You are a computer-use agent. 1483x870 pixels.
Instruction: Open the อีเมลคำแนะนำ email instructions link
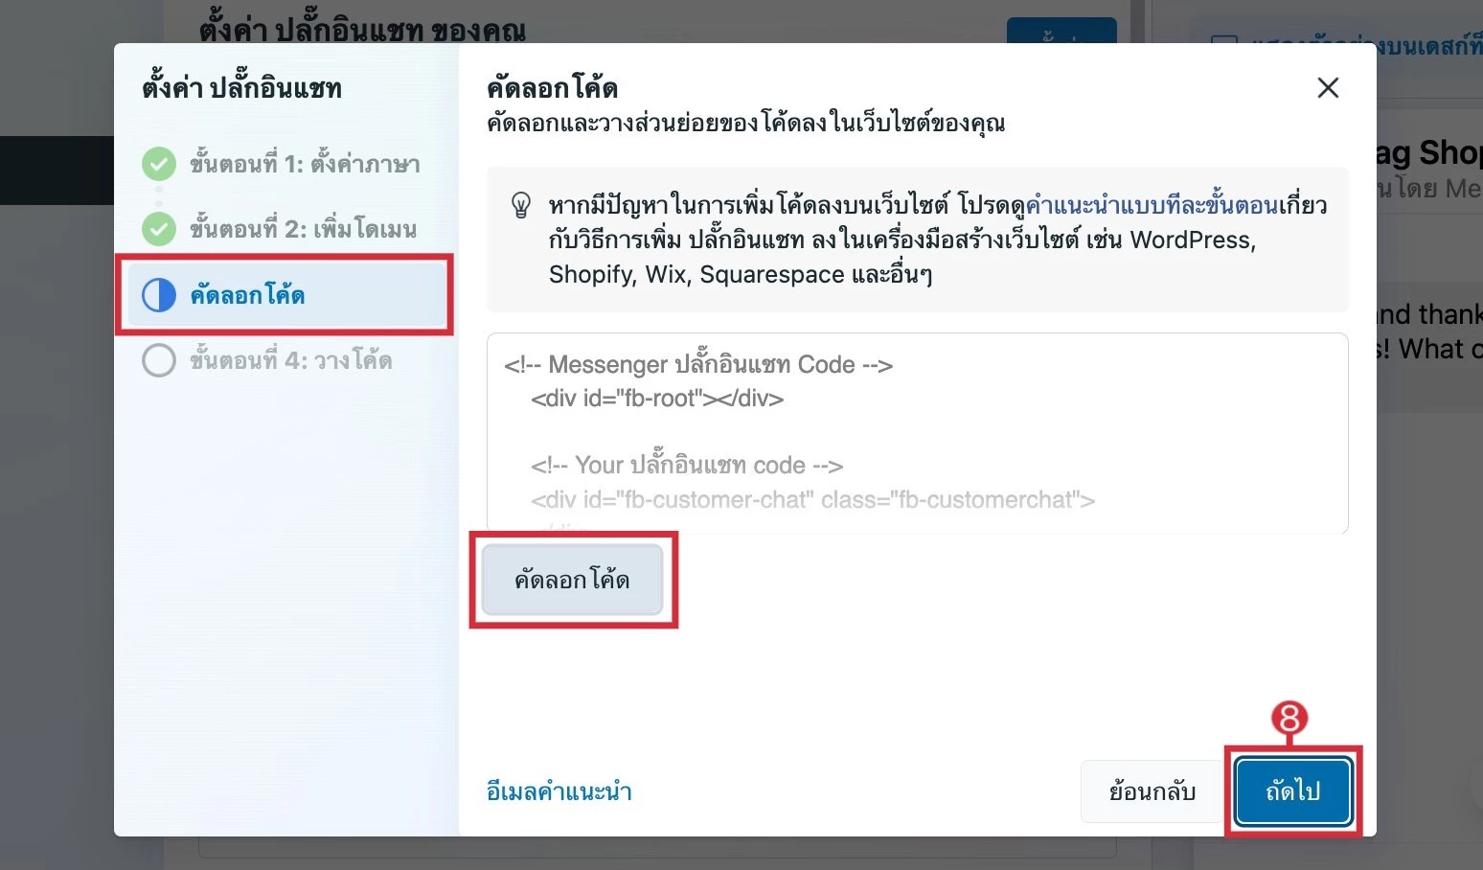tap(559, 791)
